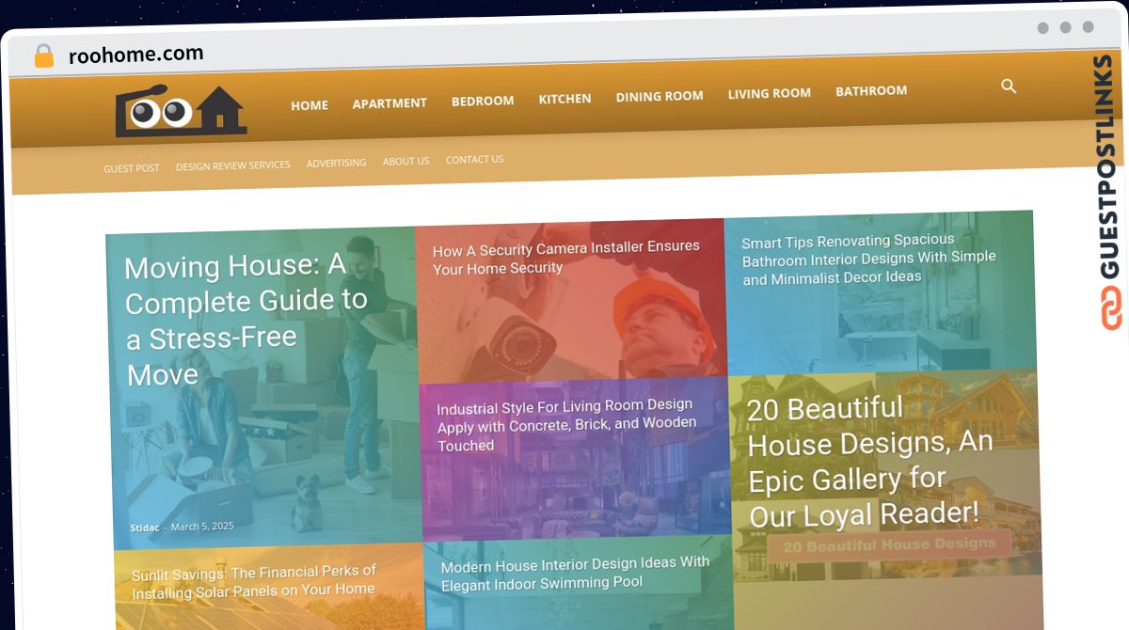
Task: Open the 20 Beautiful House Designs article
Action: (870, 461)
